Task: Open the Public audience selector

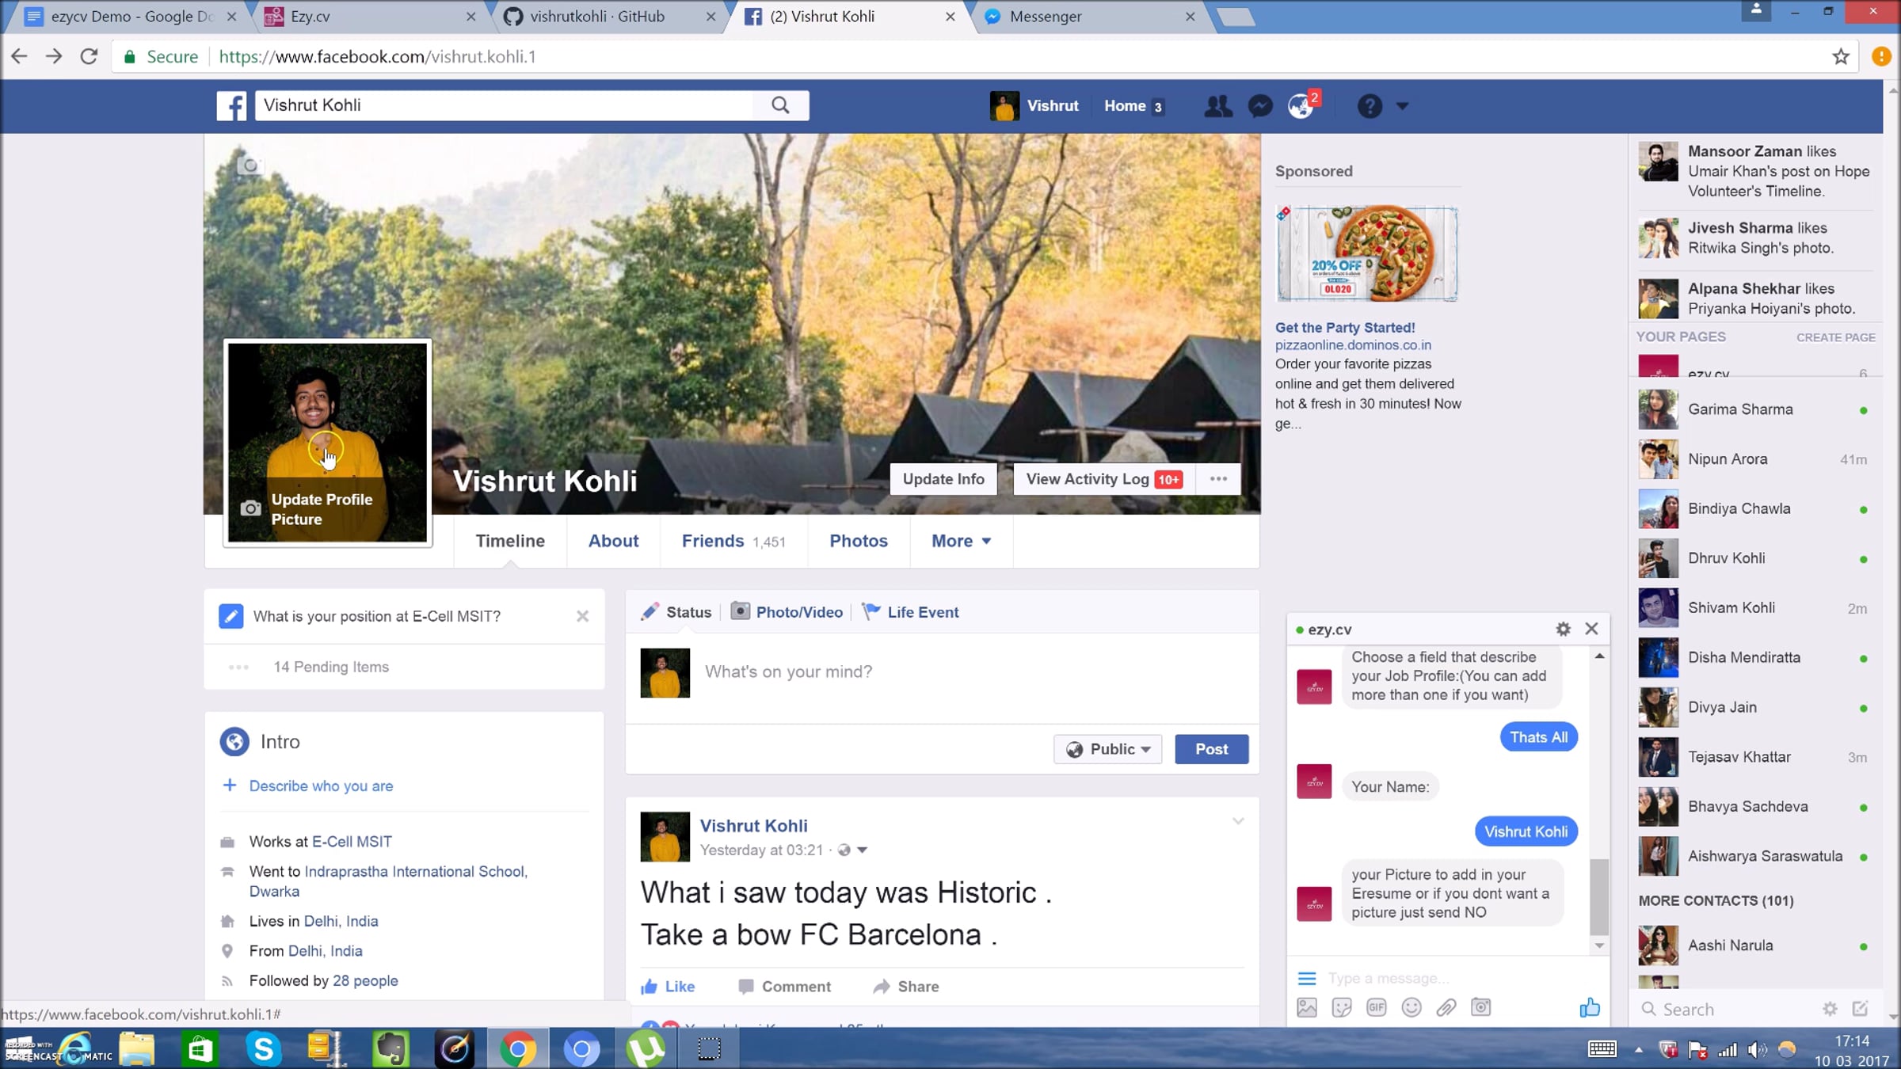Action: point(1107,749)
